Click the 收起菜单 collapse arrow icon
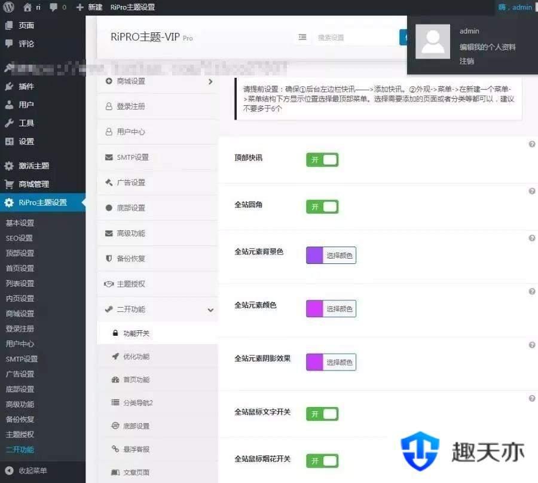Image resolution: width=538 pixels, height=483 pixels. pyautogui.click(x=9, y=470)
